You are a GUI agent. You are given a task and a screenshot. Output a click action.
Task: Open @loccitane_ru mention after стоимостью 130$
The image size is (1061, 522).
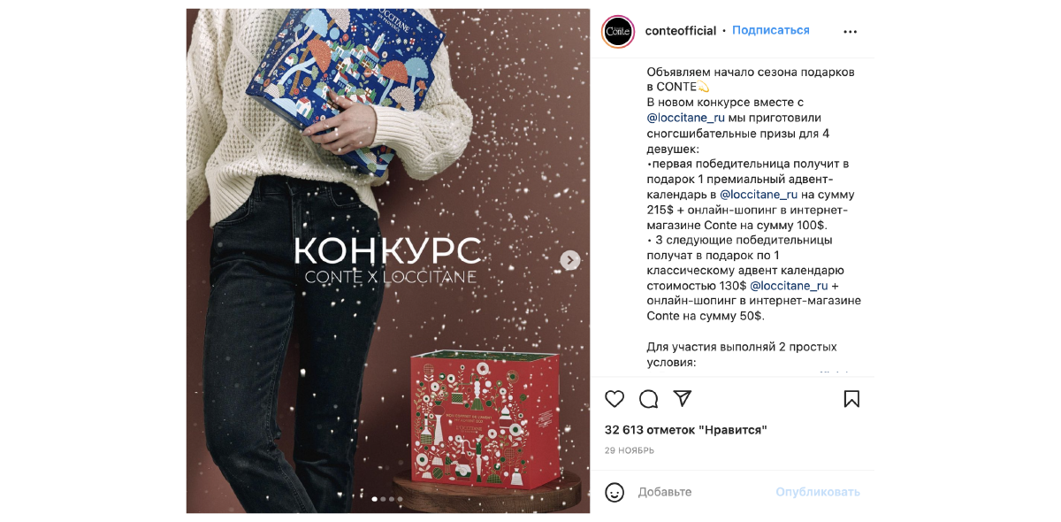(x=789, y=286)
